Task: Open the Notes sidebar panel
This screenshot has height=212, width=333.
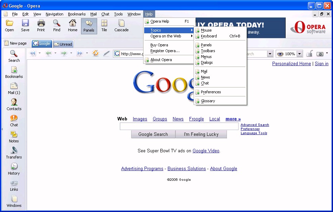Action: (x=14, y=137)
